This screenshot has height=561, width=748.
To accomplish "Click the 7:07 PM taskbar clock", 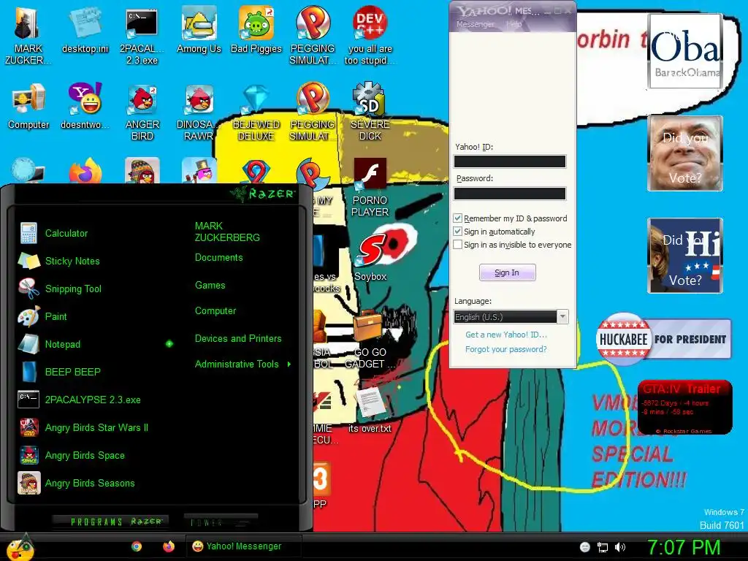I will [684, 547].
